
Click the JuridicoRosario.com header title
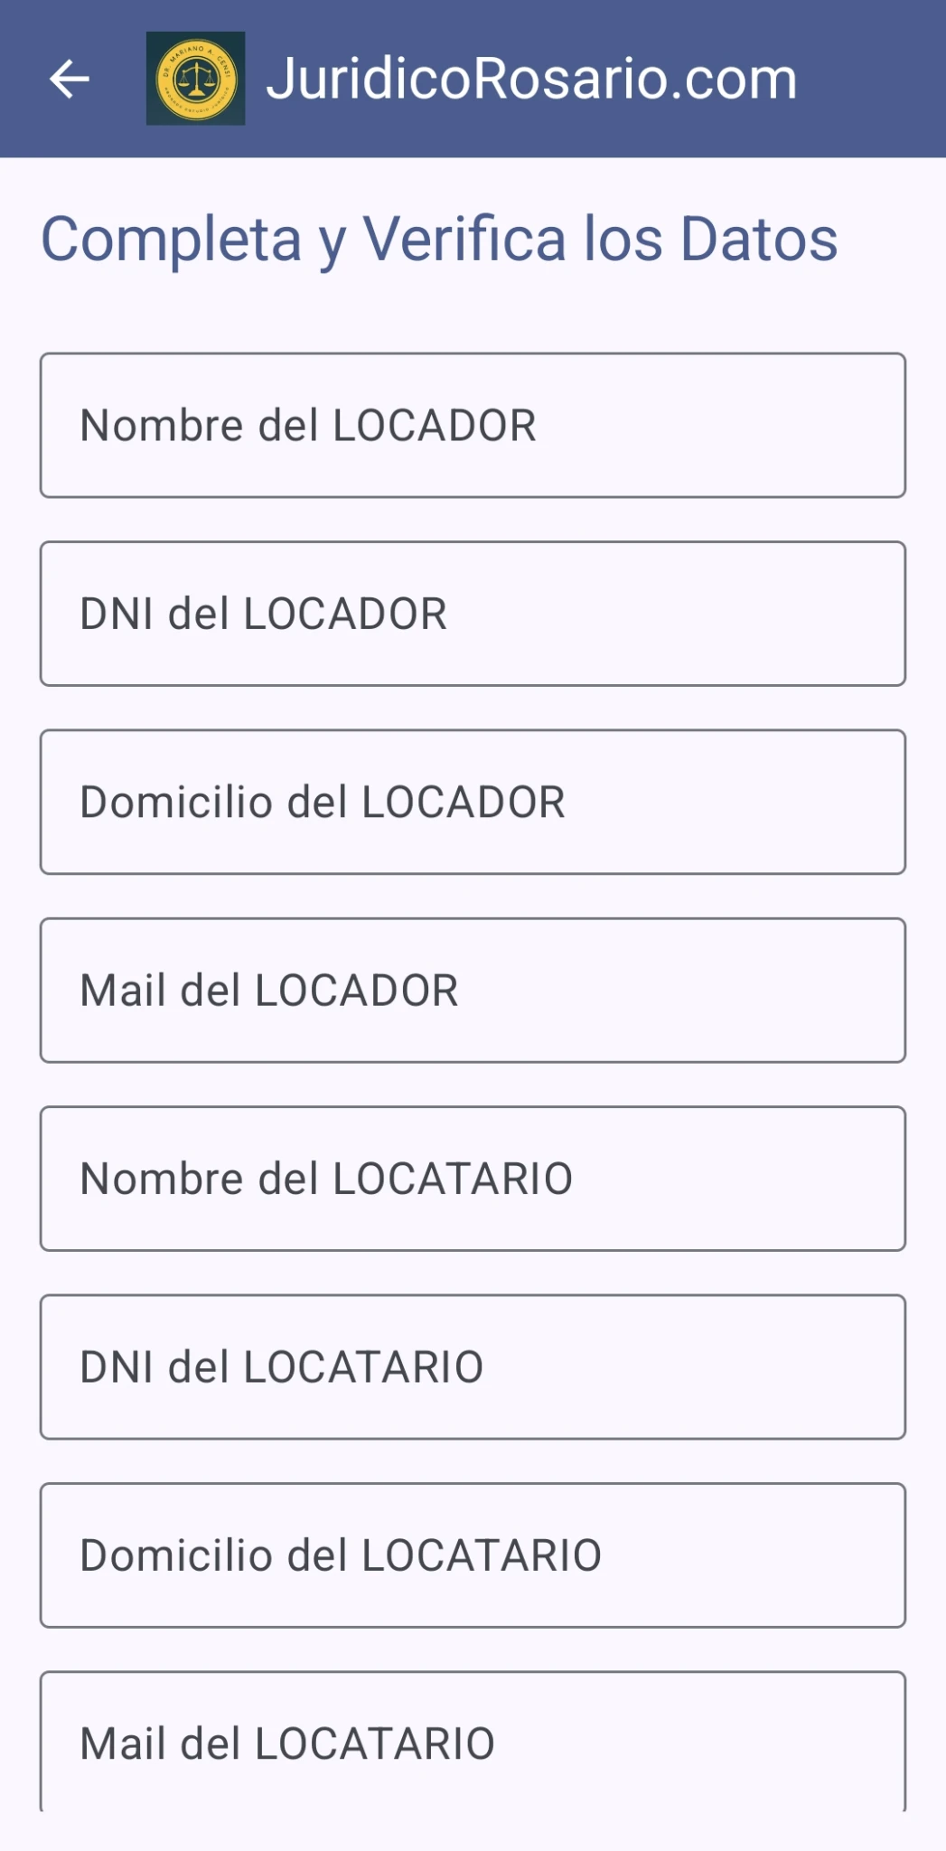[x=531, y=79]
